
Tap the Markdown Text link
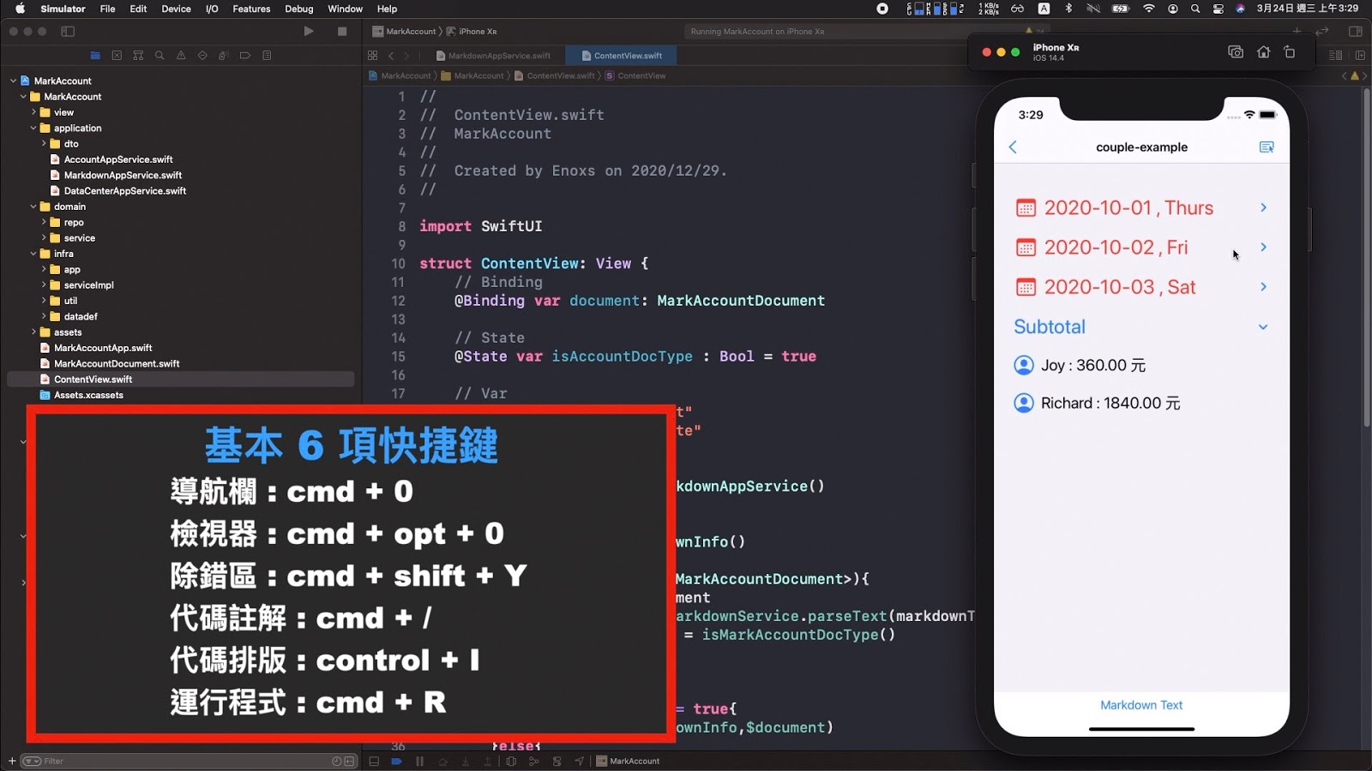1141,705
